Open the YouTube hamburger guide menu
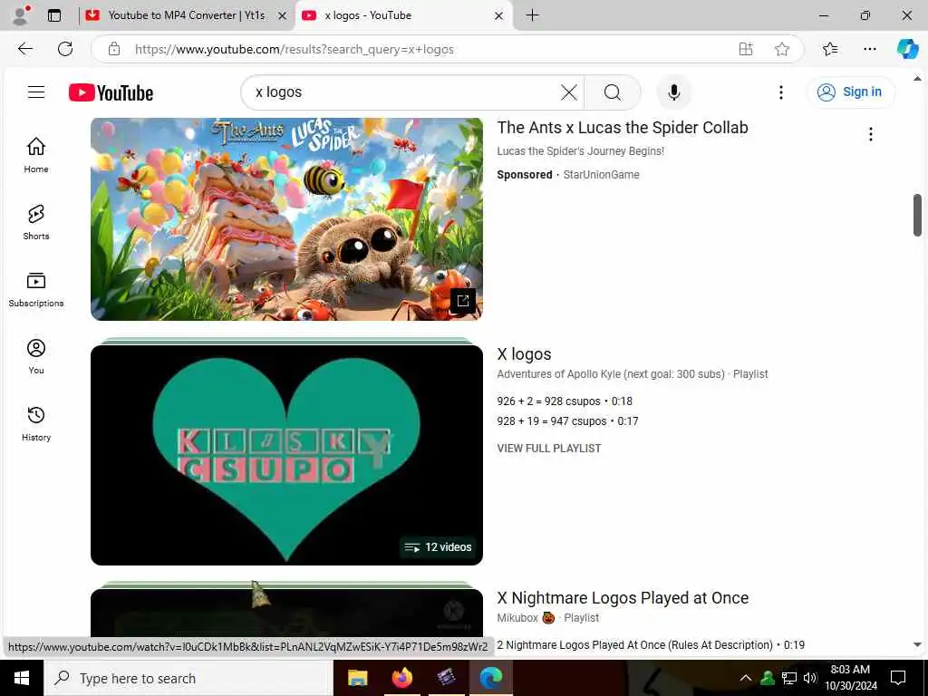 (x=36, y=92)
